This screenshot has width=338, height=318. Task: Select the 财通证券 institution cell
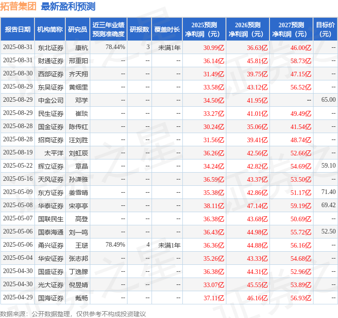[51, 61]
